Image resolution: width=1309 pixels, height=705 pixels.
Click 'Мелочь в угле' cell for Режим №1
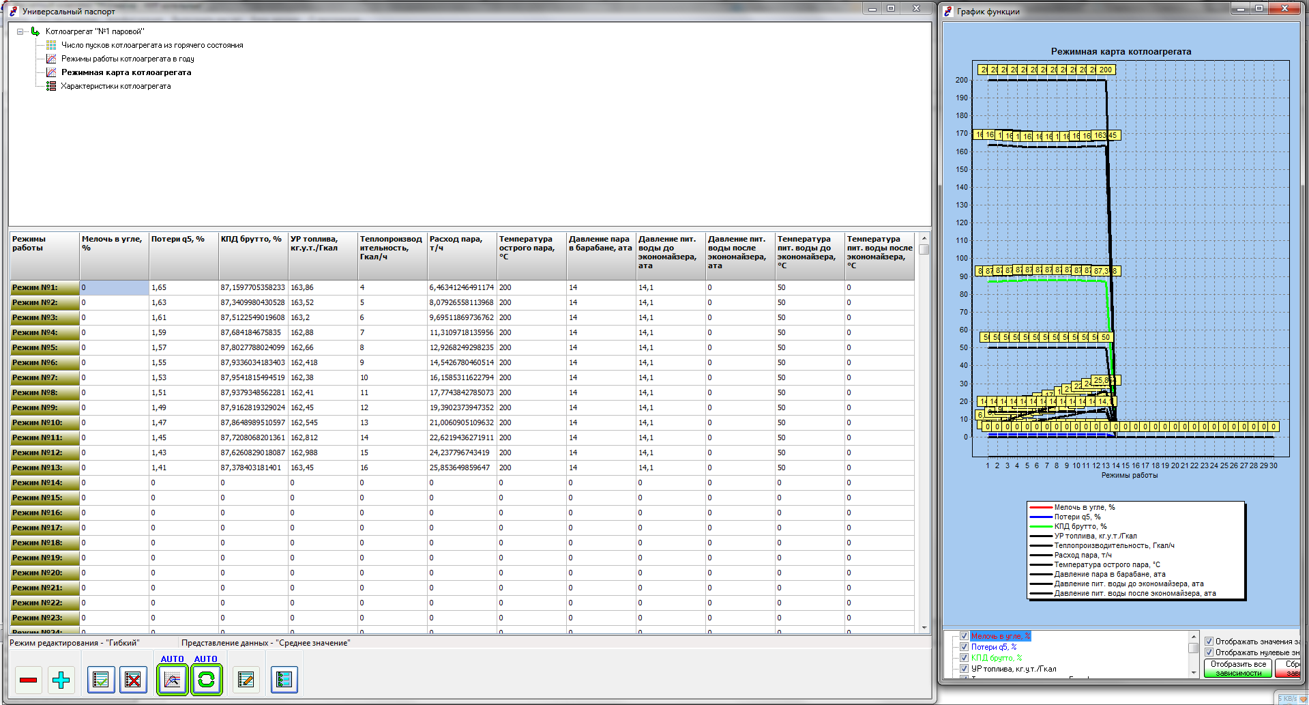click(x=114, y=288)
